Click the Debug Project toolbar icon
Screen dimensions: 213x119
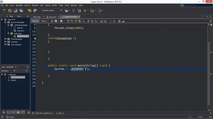point(92,11)
